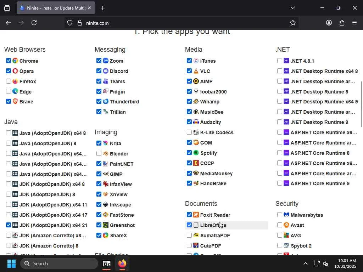Click the Discord icon

coord(106,71)
